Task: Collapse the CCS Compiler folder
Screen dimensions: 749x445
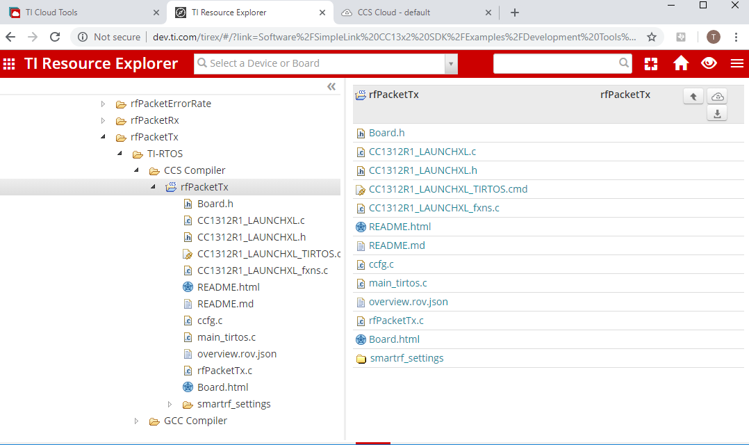Action: [x=137, y=170]
